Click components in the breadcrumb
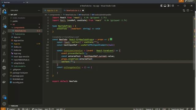 click(x=55, y=15)
